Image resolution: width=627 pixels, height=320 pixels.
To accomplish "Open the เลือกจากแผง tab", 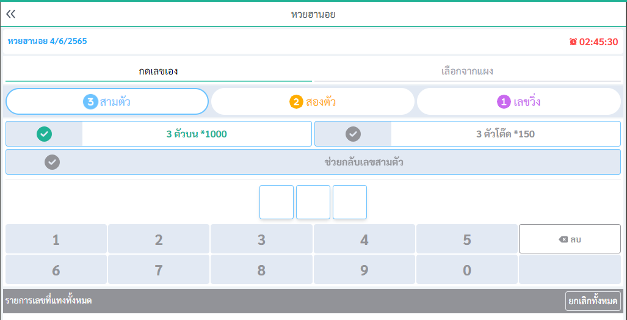I will [x=467, y=71].
